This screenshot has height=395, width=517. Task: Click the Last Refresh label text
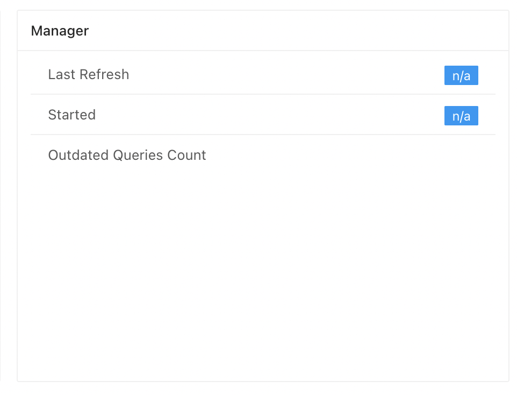88,74
